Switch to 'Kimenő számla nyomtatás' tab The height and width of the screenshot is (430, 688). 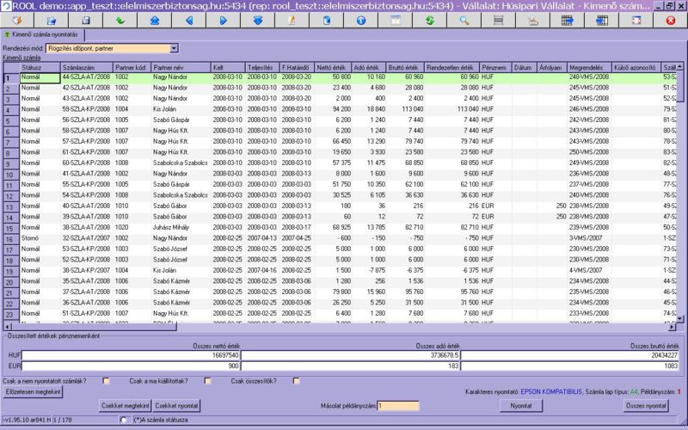43,34
